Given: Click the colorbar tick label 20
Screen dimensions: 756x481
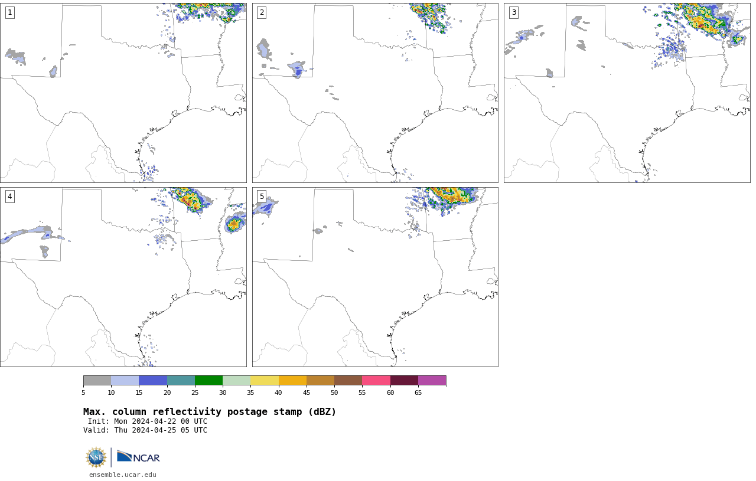Looking at the screenshot, I should [x=167, y=392].
